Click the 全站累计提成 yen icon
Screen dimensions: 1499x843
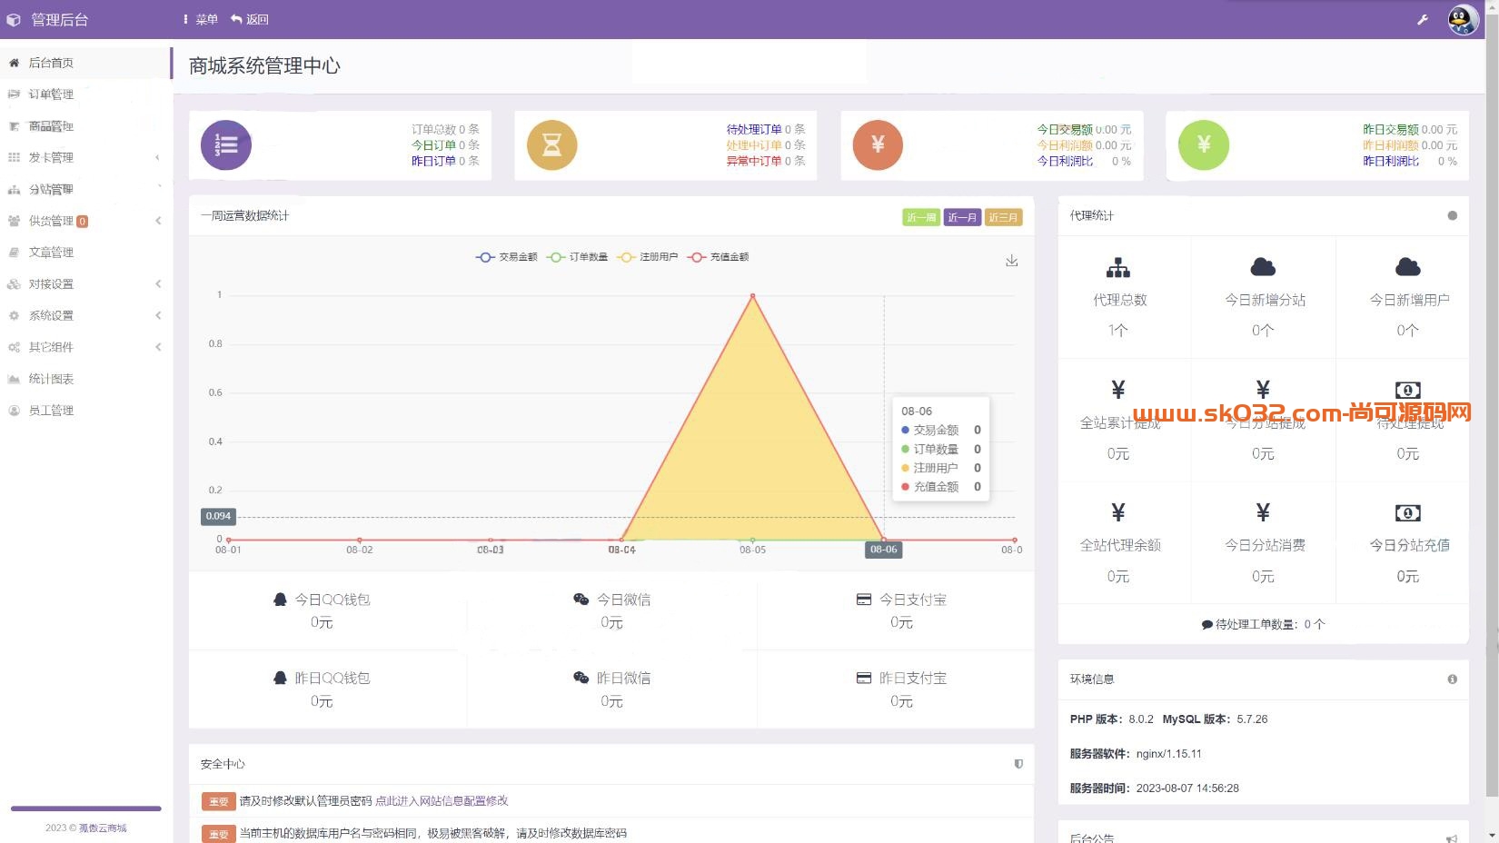click(1118, 390)
